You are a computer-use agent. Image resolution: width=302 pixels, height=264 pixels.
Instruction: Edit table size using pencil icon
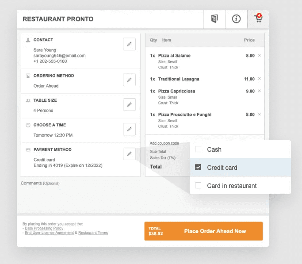[x=129, y=105]
